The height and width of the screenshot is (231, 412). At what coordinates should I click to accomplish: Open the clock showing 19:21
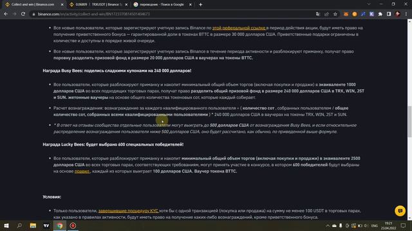tap(388, 225)
